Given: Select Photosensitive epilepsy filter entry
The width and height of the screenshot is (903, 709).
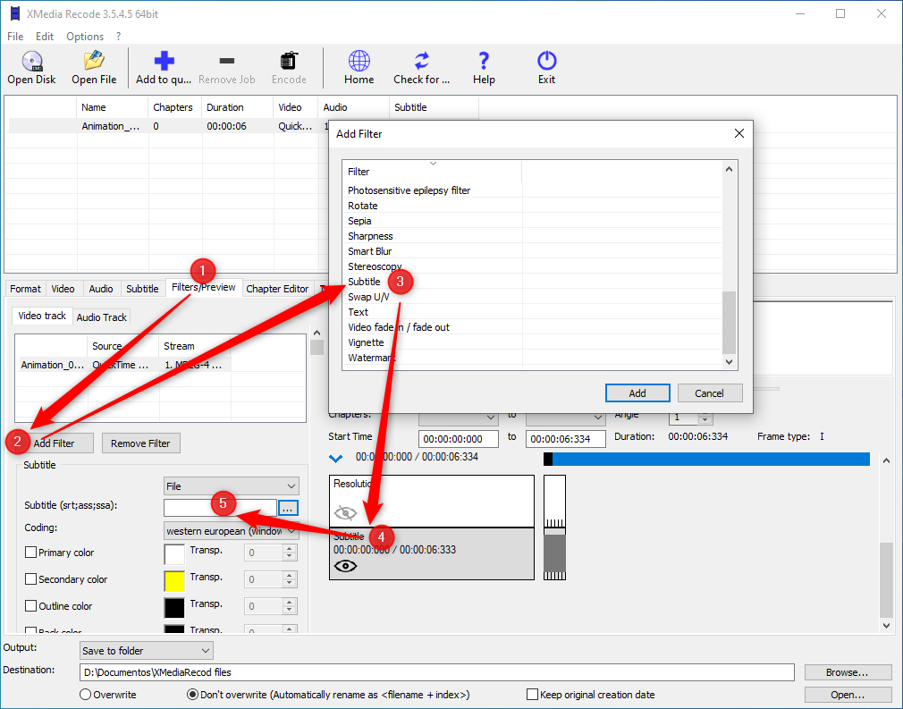Looking at the screenshot, I should pos(409,190).
